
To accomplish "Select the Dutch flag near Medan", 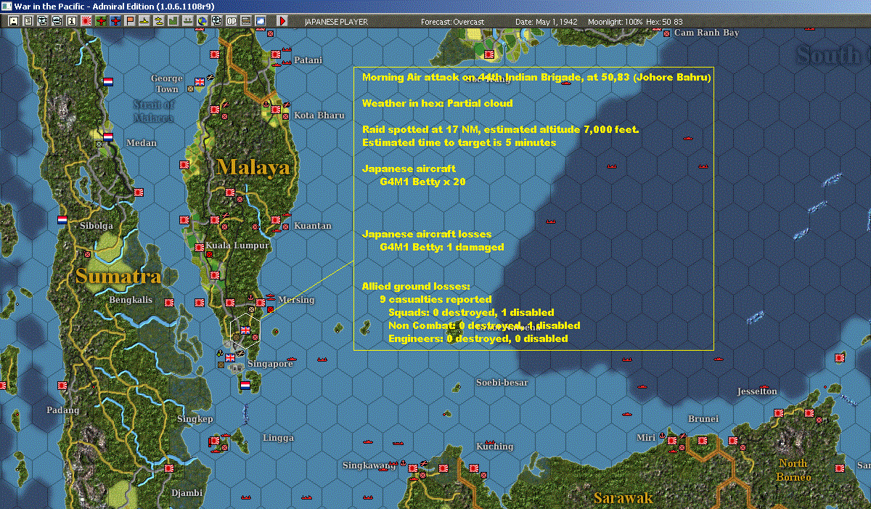I will click(x=108, y=137).
